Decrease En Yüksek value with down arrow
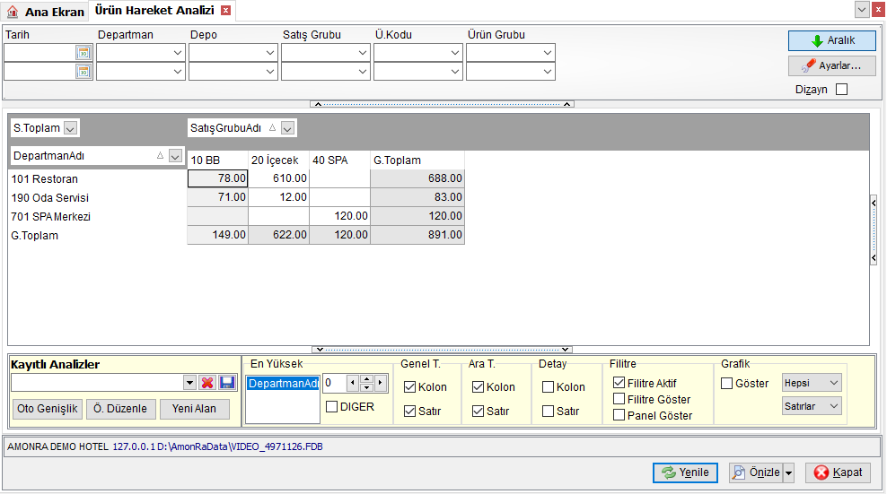This screenshot has height=494, width=887. tap(366, 387)
